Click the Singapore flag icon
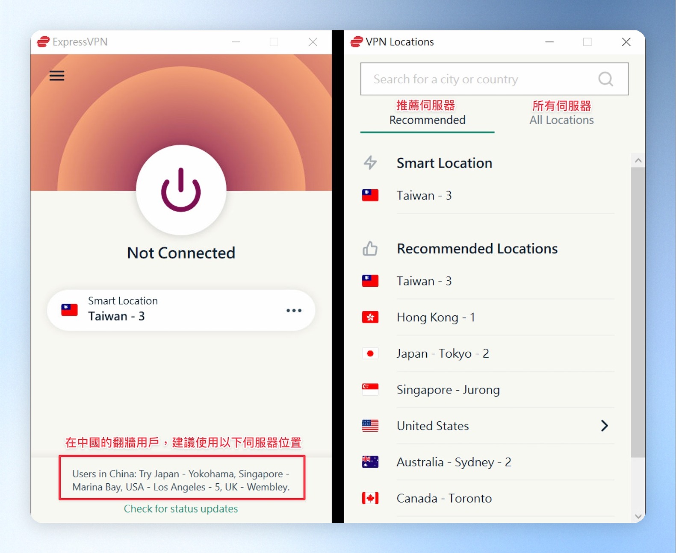The image size is (676, 553). (x=370, y=389)
